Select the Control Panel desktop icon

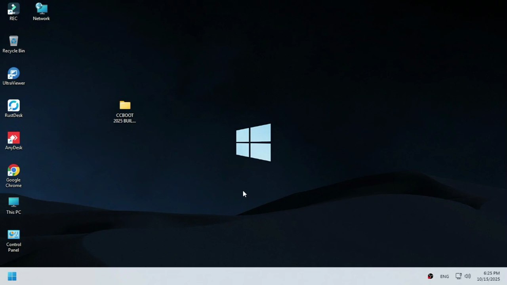click(x=13, y=241)
